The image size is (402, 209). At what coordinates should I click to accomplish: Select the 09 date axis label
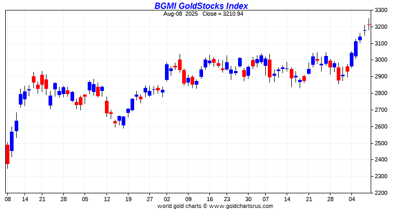tap(188, 200)
